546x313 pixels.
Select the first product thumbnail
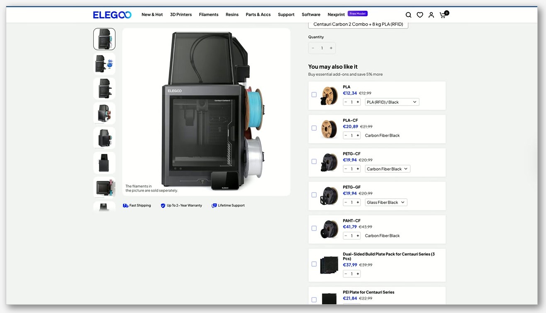click(104, 39)
